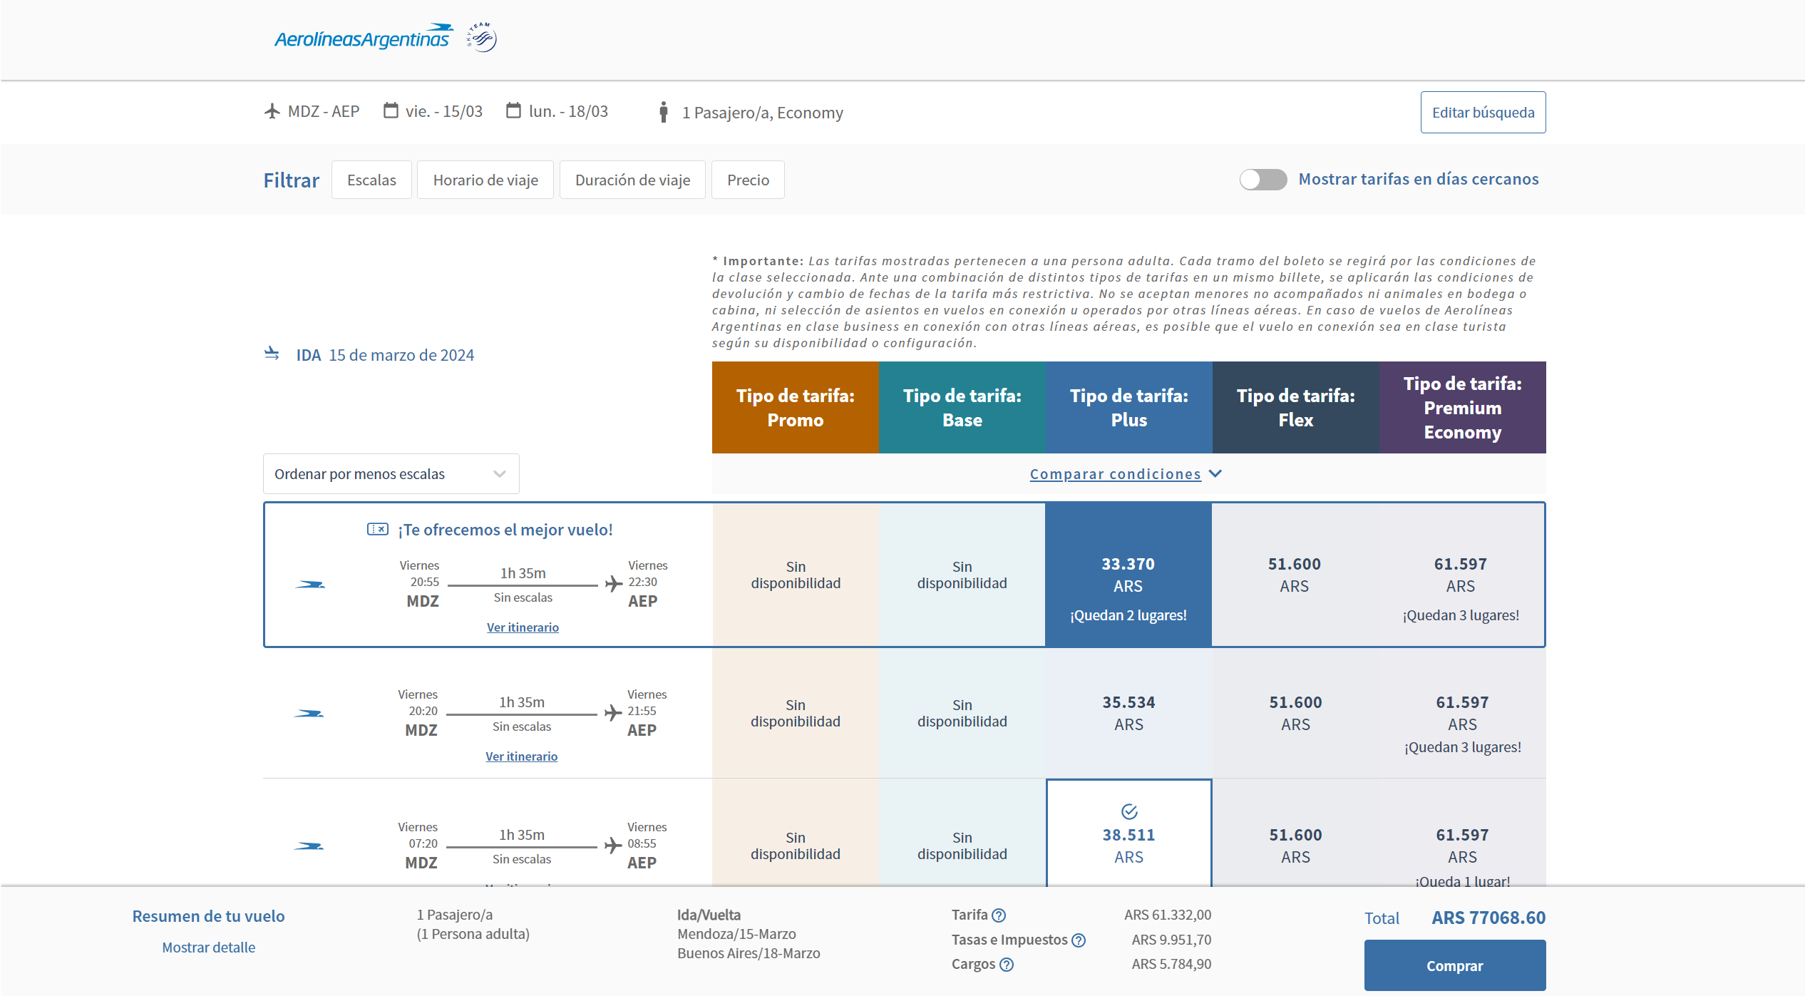Open the Escalas filter
This screenshot has height=996, width=1805.
[x=371, y=180]
